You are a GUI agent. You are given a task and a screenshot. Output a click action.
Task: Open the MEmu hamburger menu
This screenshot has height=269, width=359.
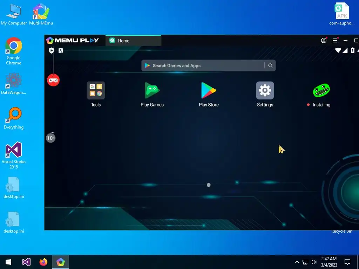[x=335, y=41]
